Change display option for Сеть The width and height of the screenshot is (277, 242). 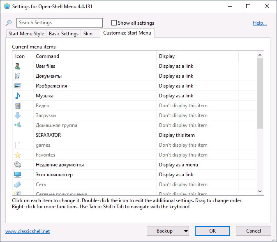183,184
